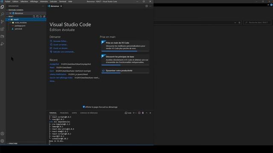
Task: Open the Edition menu
Action: (15, 1)
